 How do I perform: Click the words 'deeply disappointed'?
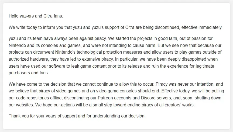187,59
